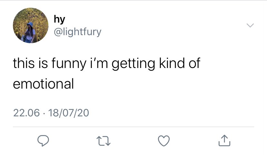Screen dimensions: 267x155
Task: Click the word "this" starting the tweet
Action: [24, 63]
